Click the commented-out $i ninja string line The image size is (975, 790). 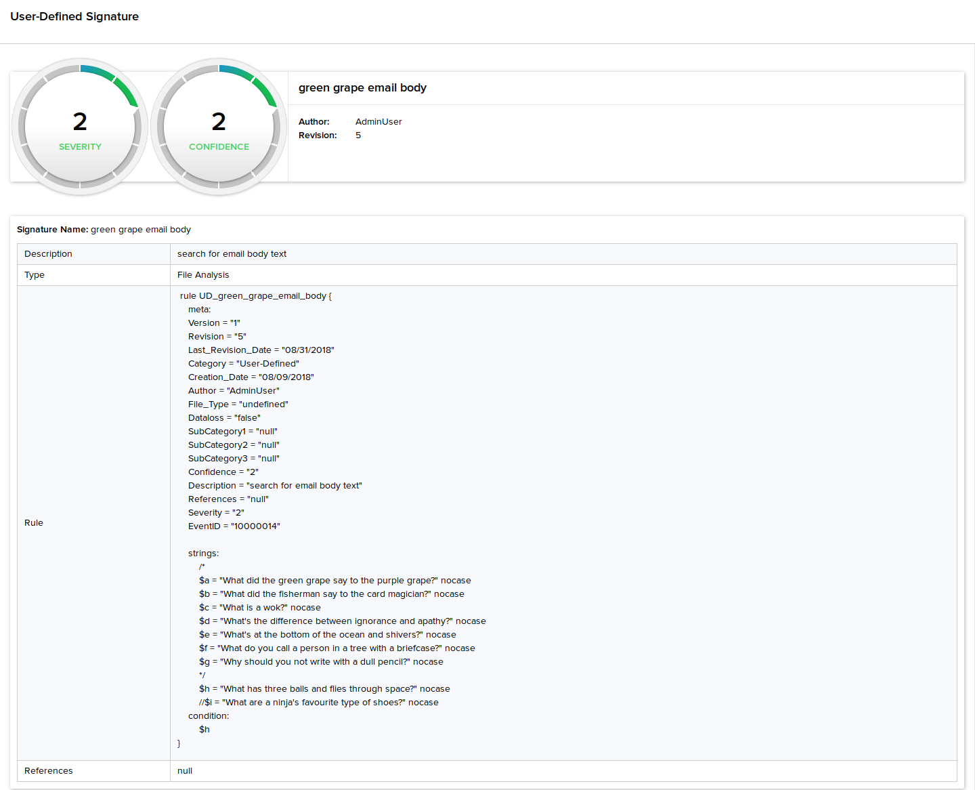318,703
